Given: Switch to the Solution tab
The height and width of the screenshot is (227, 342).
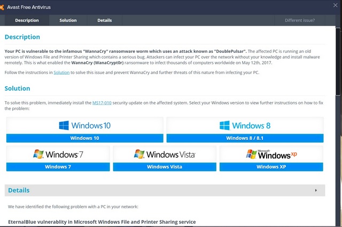Looking at the screenshot, I should 68,20.
